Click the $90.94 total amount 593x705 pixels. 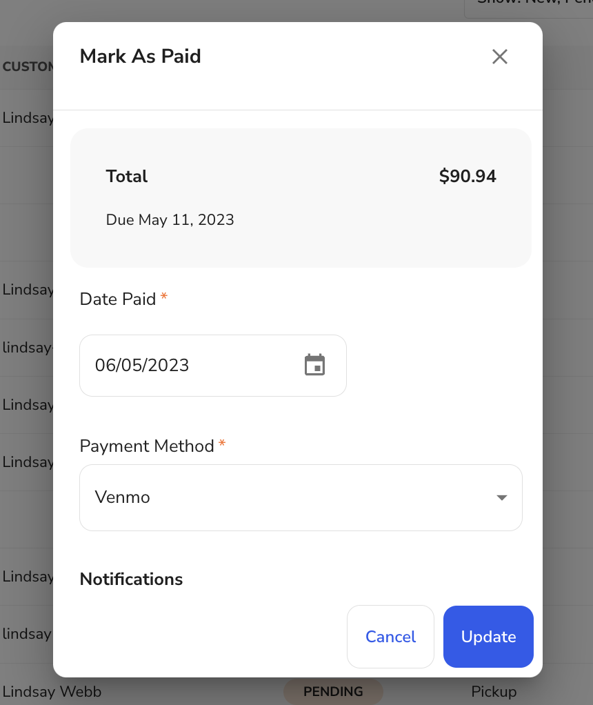[x=468, y=176]
